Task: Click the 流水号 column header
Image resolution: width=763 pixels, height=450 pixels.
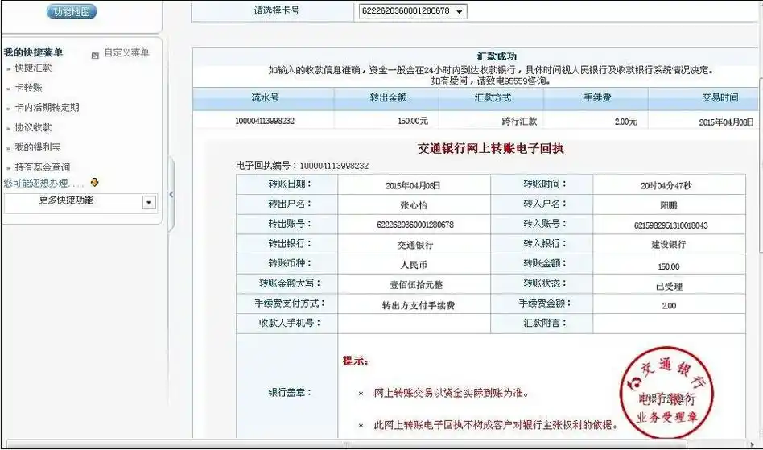Action: point(265,97)
